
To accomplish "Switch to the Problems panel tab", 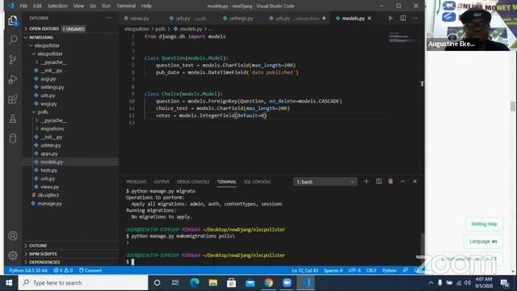I will 137,182.
